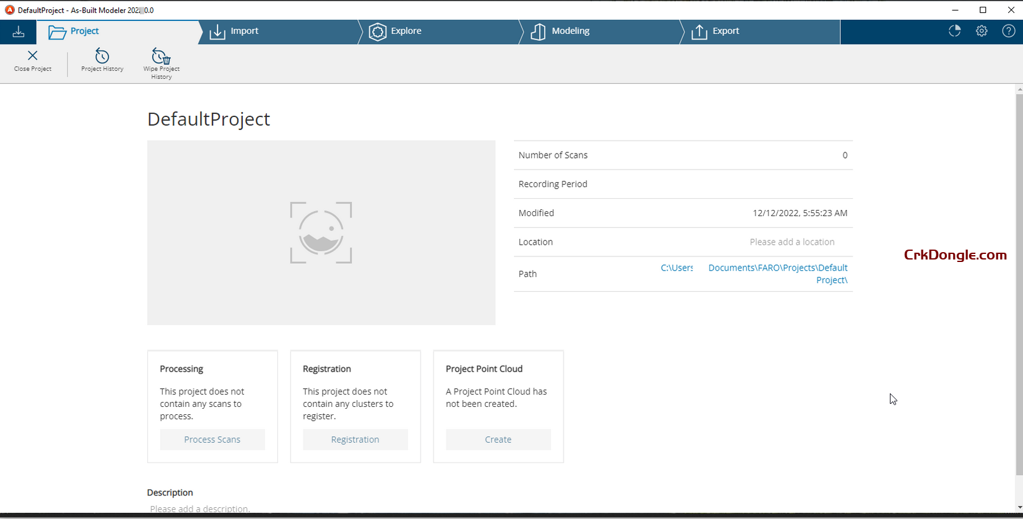
Task: Click Create for Project Point Cloud
Action: point(498,440)
